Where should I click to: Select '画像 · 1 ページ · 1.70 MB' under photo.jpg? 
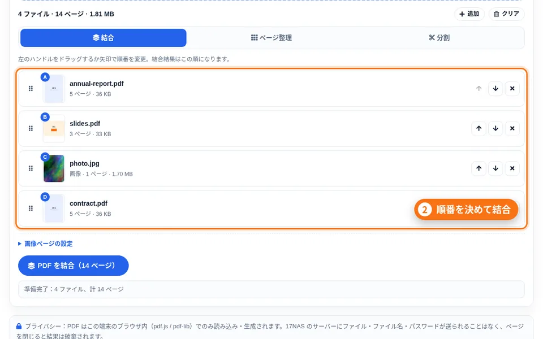[x=101, y=174]
